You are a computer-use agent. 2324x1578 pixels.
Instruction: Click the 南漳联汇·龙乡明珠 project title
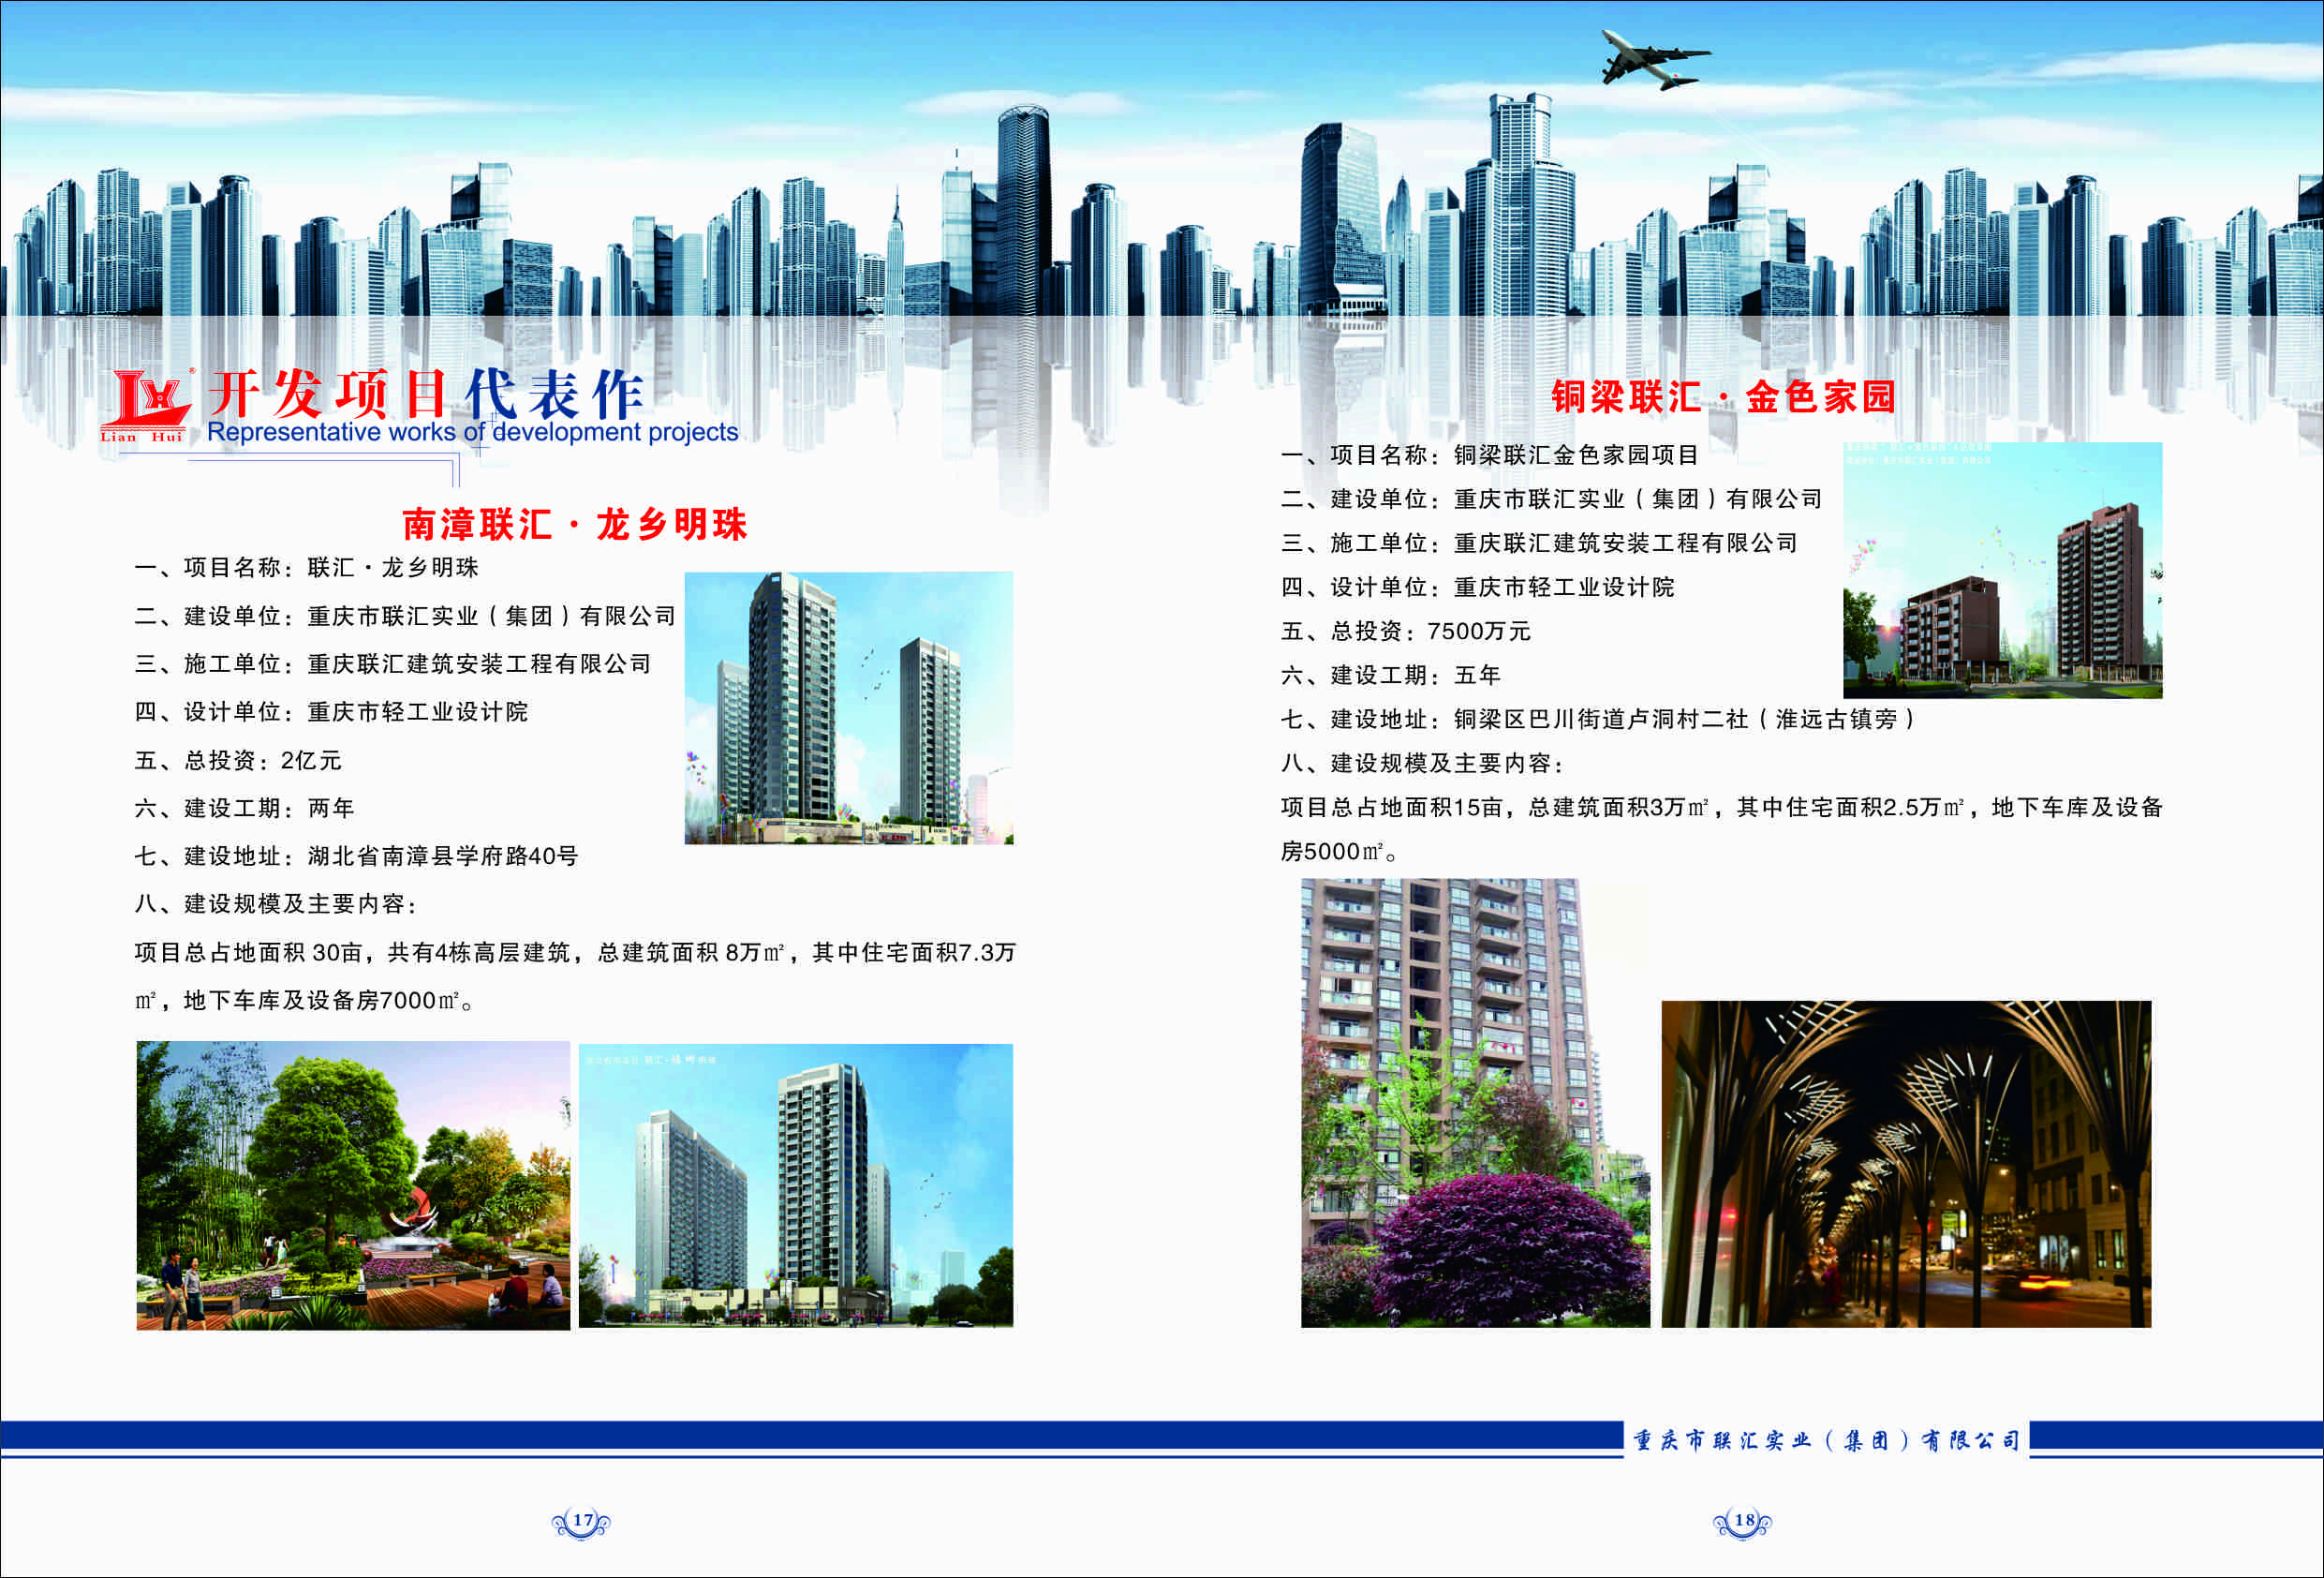[x=574, y=525]
